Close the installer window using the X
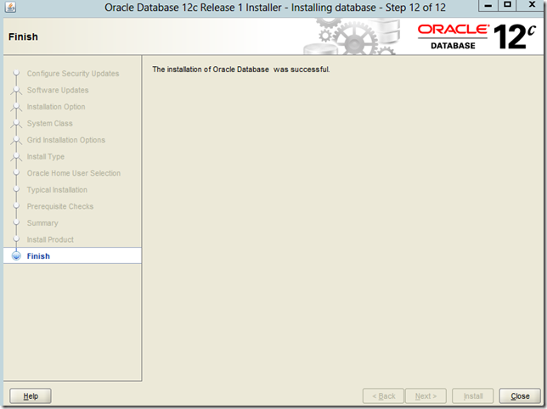547x409 pixels. pyautogui.click(x=532, y=6)
